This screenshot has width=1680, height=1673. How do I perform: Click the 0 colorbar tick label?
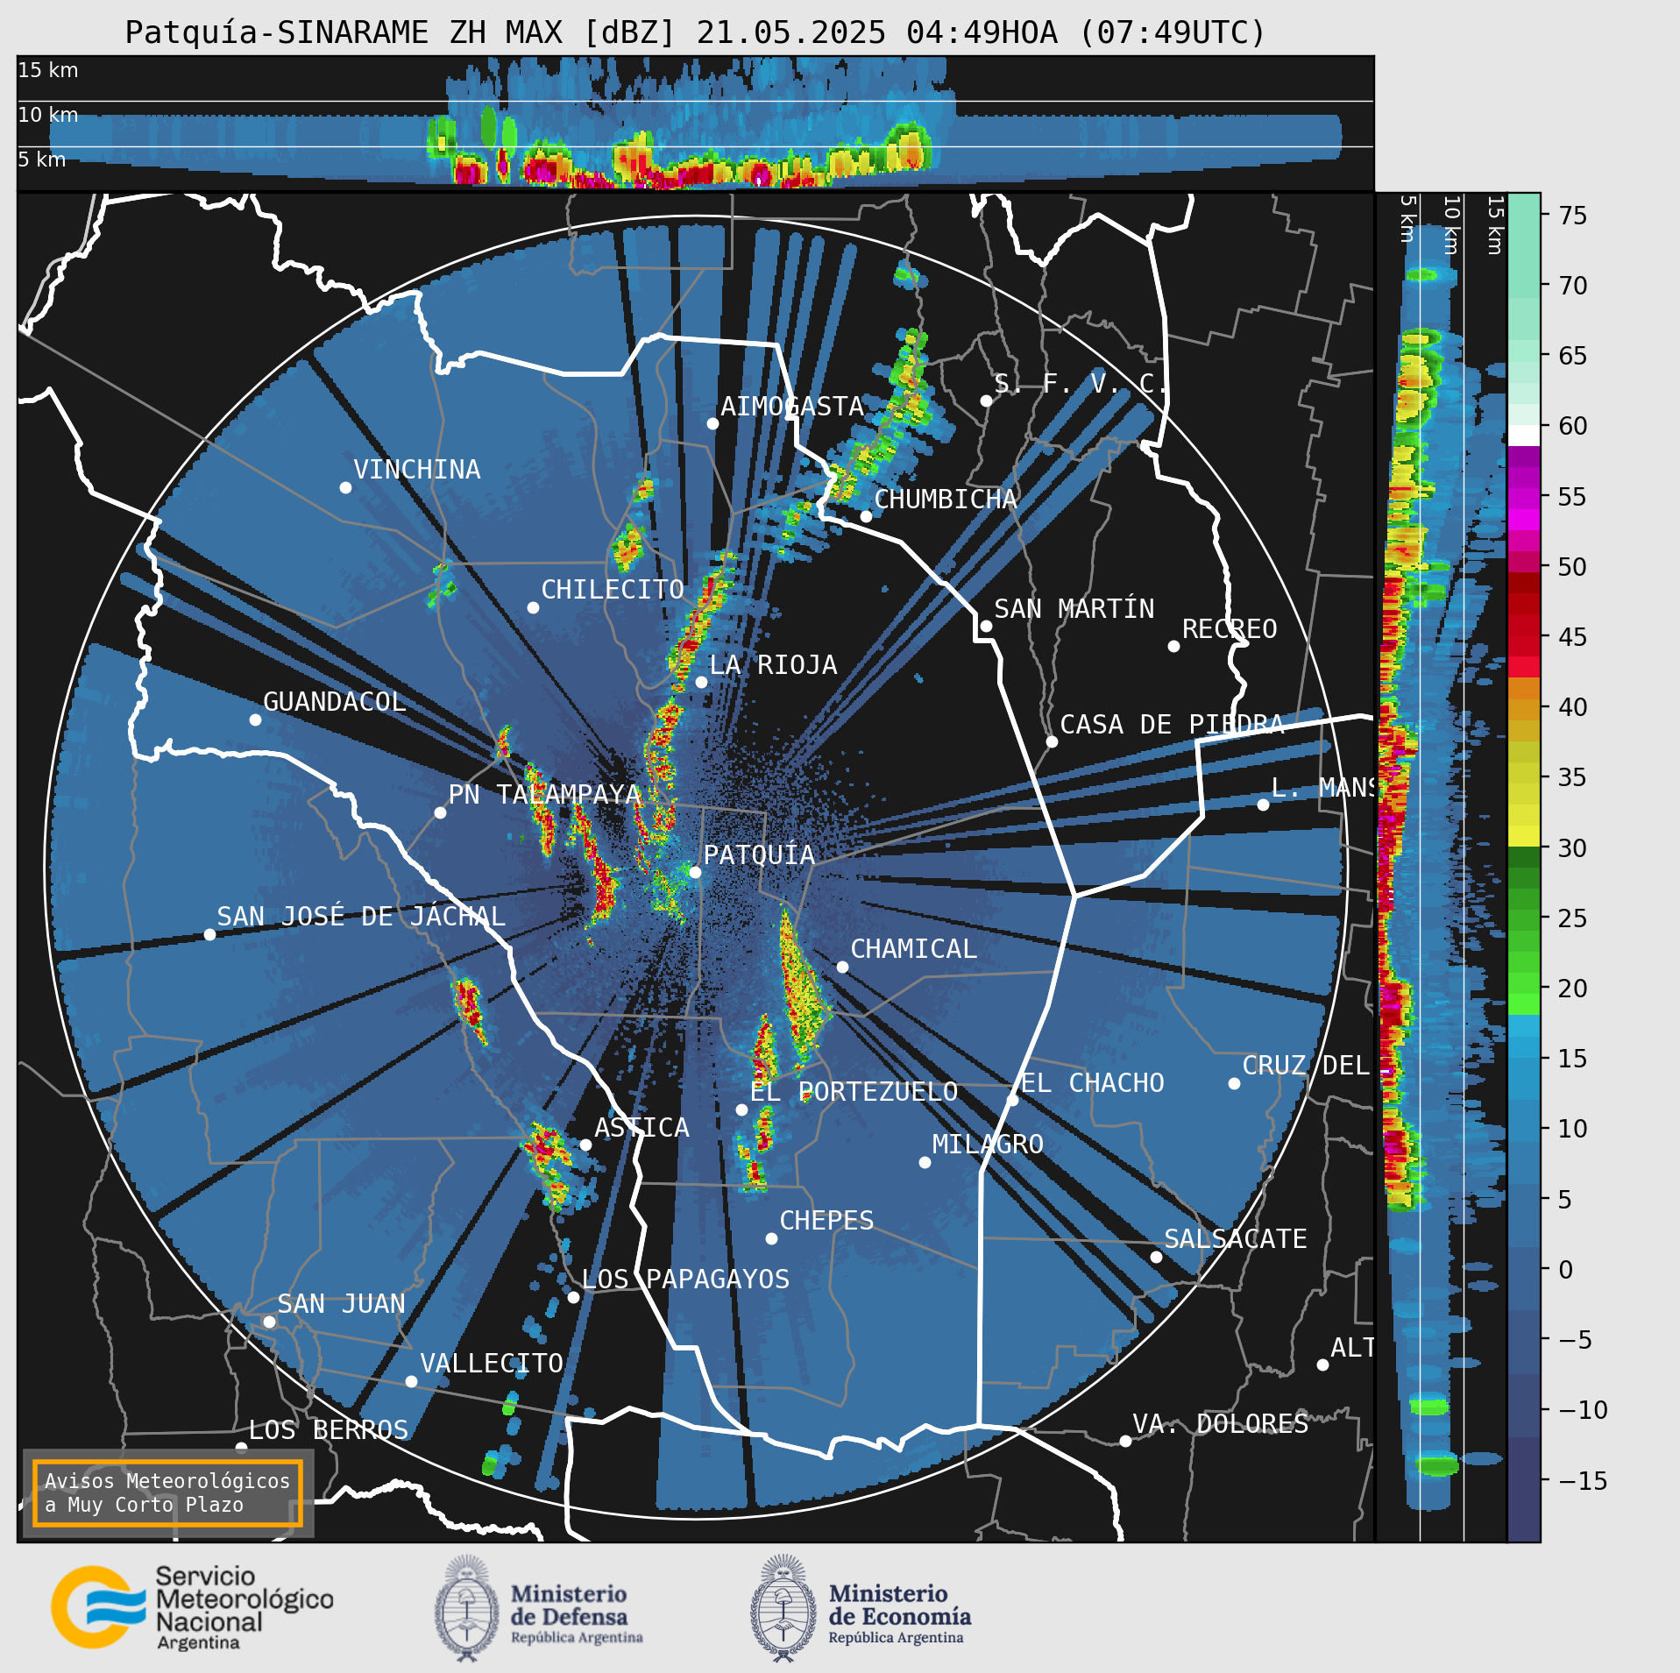1566,1269
